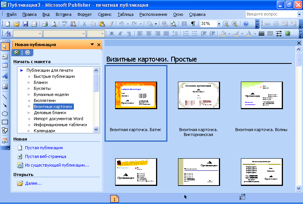The image size is (303, 204).
Task: Open the fill color dropdown arrow
Action: click(230, 34)
